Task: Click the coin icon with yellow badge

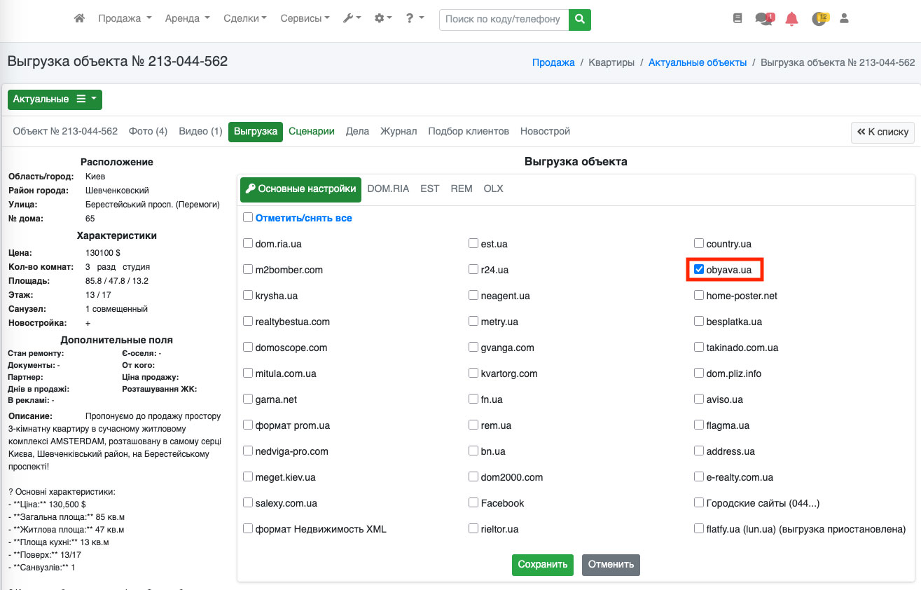Action: pyautogui.click(x=819, y=19)
